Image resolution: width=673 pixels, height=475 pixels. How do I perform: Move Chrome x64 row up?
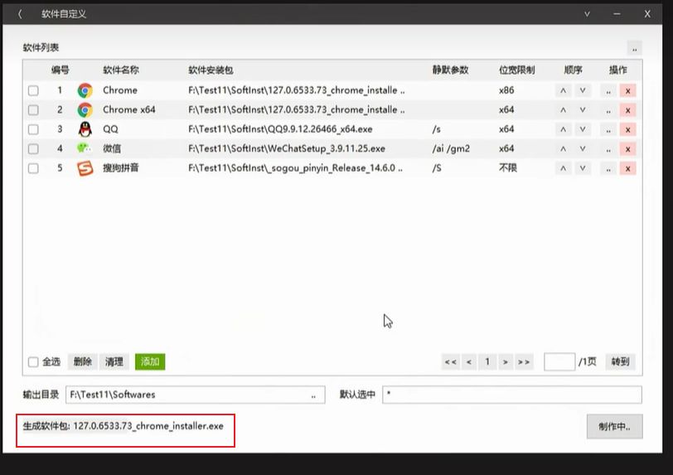563,109
